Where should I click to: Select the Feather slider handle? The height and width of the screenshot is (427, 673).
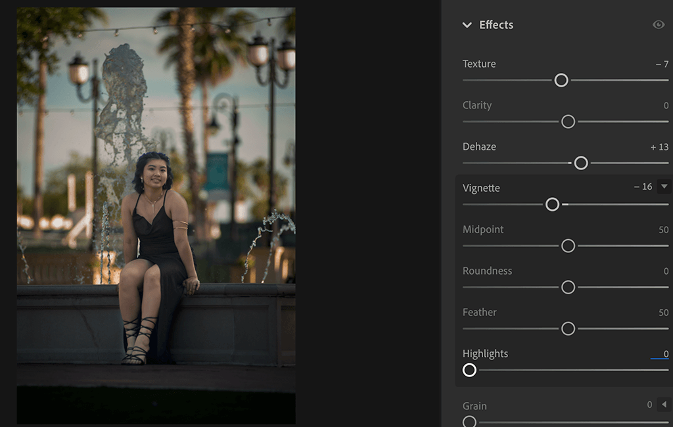tap(567, 328)
